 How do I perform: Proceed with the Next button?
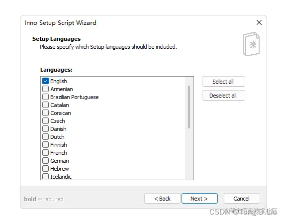coord(199,199)
